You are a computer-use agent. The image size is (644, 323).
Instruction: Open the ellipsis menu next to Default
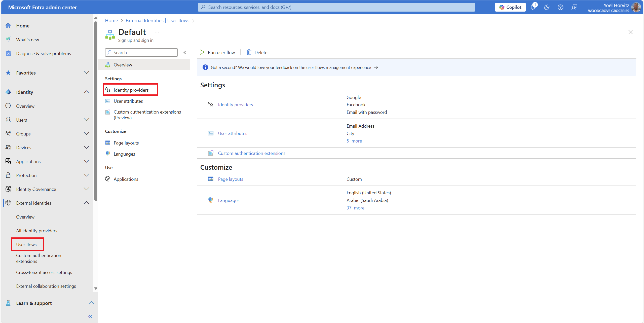(157, 32)
